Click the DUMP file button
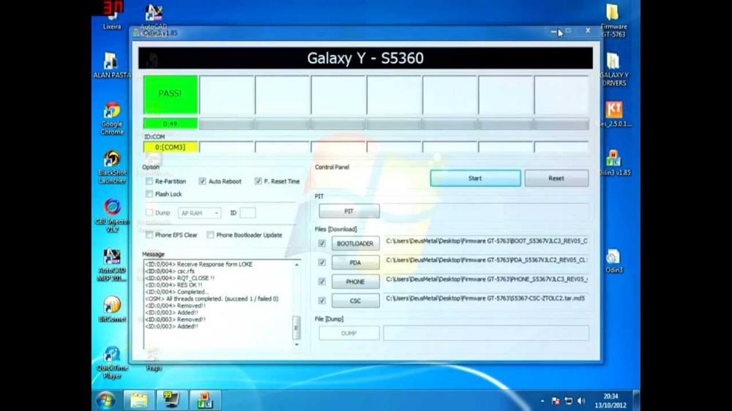732x411 pixels. click(349, 333)
